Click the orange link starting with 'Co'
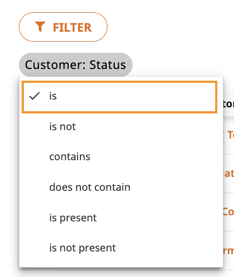The height and width of the screenshot is (277, 234). pyautogui.click(x=228, y=212)
